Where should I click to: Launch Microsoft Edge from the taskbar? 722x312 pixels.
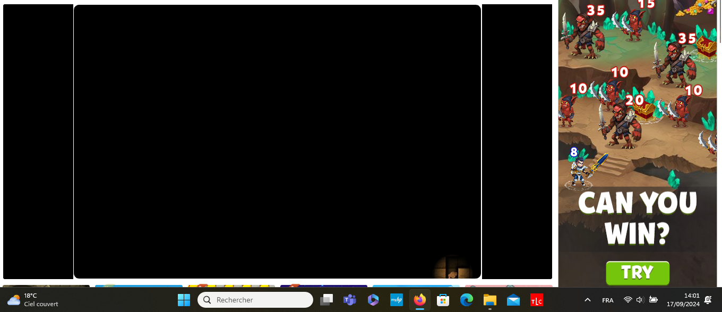pos(467,300)
